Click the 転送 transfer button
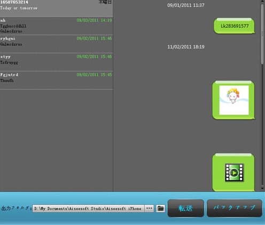 pyautogui.click(x=186, y=208)
